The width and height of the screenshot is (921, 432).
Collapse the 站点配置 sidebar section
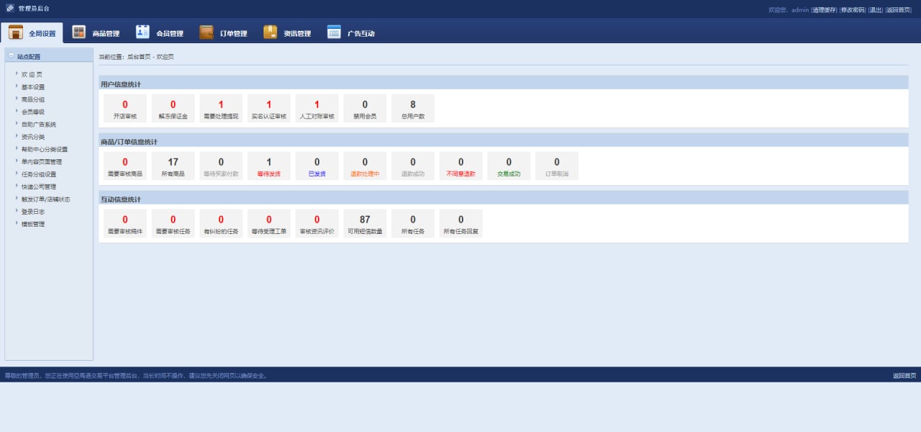[12, 56]
